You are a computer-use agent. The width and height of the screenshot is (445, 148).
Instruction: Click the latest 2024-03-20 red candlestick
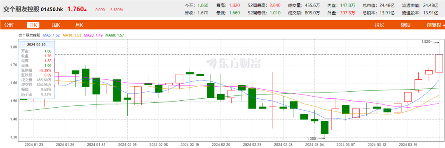coord(439,63)
